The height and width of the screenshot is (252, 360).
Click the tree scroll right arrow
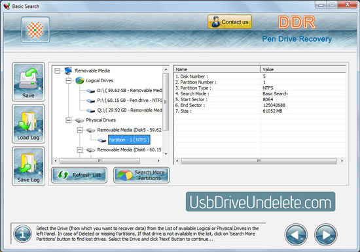158,161
